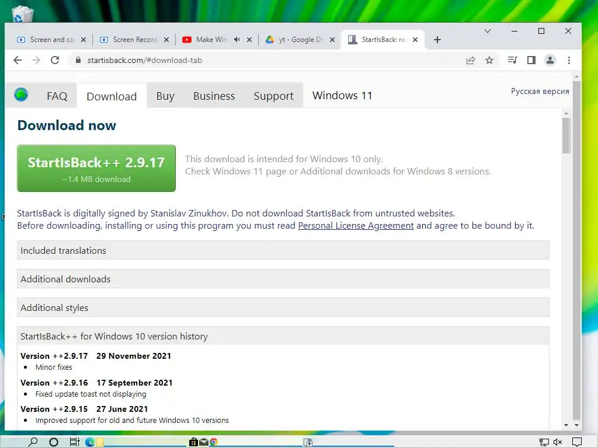This screenshot has height=448, width=598.
Task: Expand Additional downloads section
Action: pyautogui.click(x=283, y=279)
